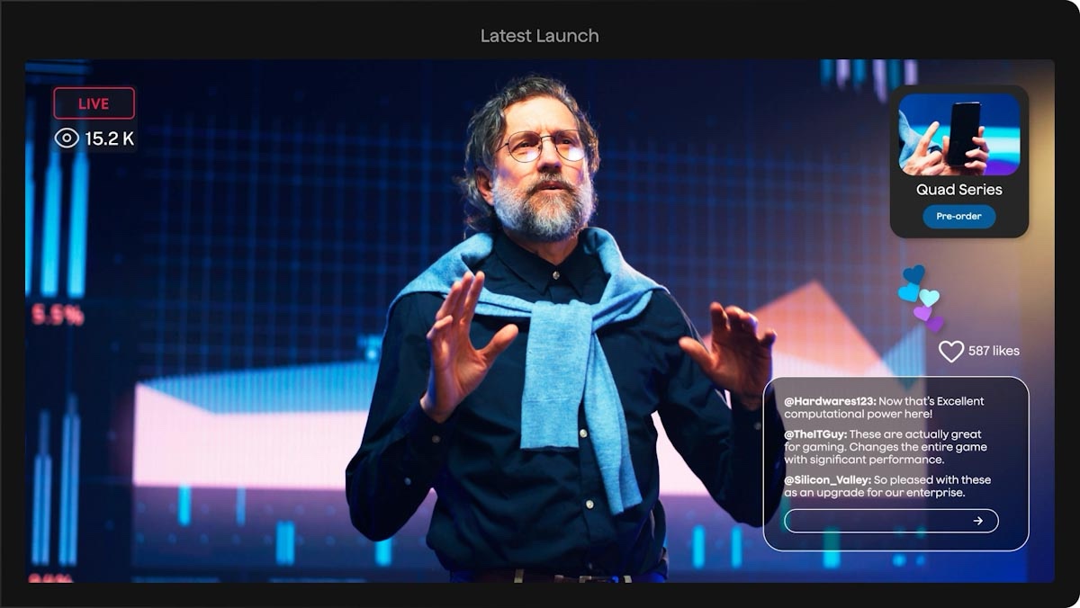This screenshot has height=608, width=1080.
Task: Click the 587 likes counter text
Action: (994, 351)
